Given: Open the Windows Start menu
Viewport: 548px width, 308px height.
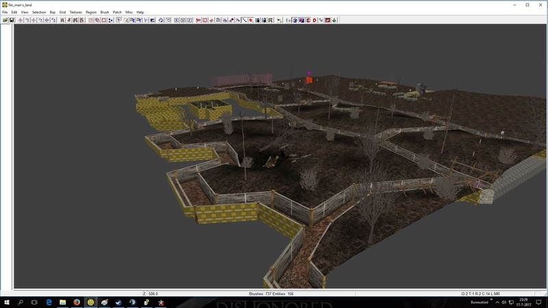Looking at the screenshot, I should point(6,303).
